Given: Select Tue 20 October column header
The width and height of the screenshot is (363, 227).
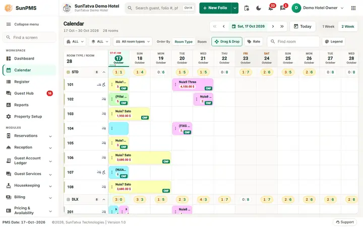Looking at the screenshot, I should point(182,58).
